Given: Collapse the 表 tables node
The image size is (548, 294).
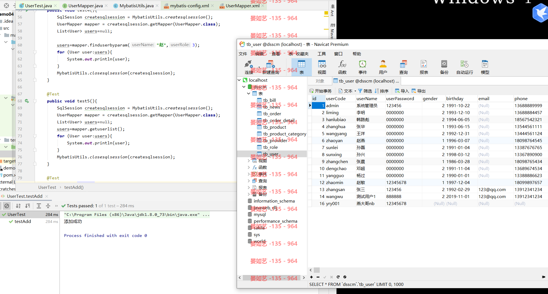Looking at the screenshot, I should (x=248, y=94).
